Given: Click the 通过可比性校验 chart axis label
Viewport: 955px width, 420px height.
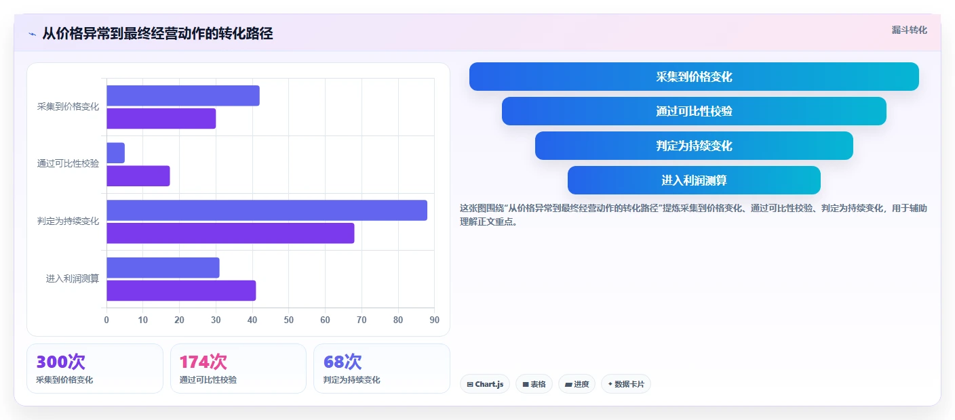Looking at the screenshot, I should [x=68, y=164].
